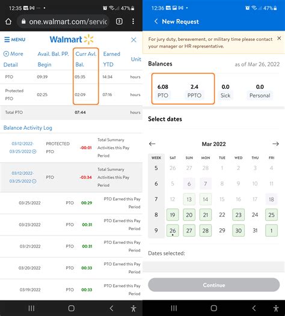
Task: Select March 27 on the calendar
Action: 189,231
